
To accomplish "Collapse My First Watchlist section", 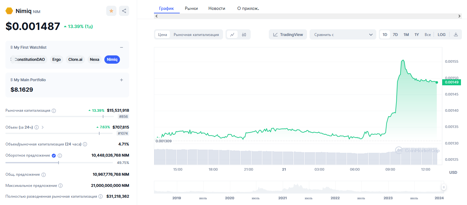I will pyautogui.click(x=122, y=47).
